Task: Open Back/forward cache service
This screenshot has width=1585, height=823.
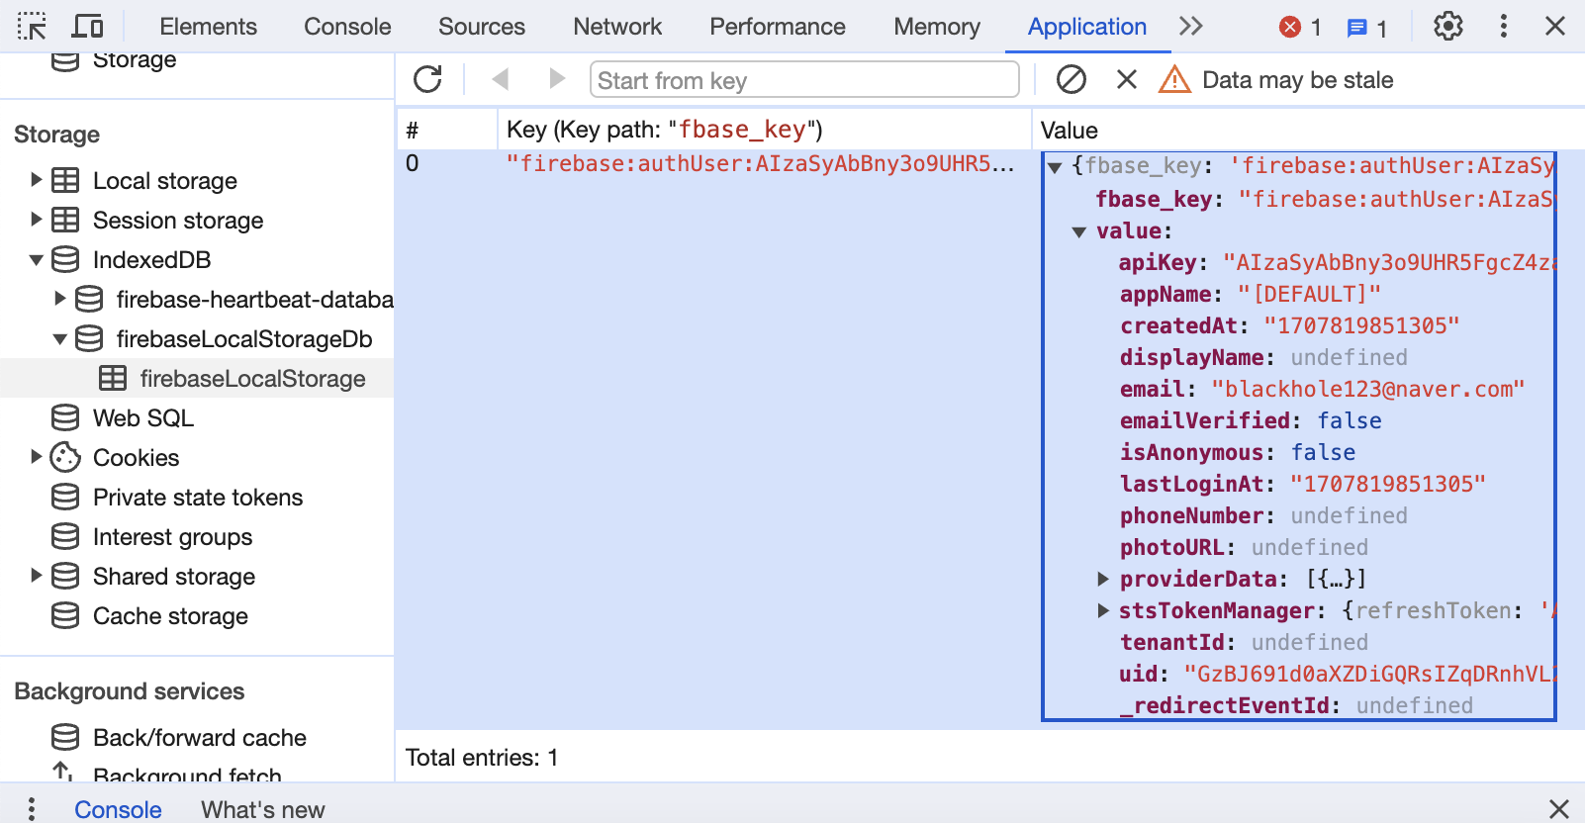Action: (x=200, y=738)
